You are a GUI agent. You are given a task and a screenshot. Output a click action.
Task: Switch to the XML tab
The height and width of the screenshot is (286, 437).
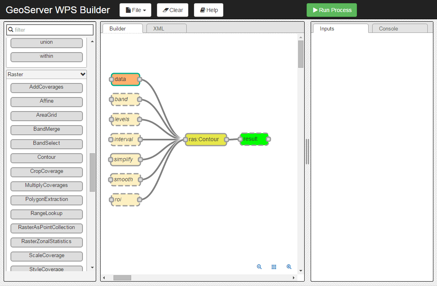166,28
